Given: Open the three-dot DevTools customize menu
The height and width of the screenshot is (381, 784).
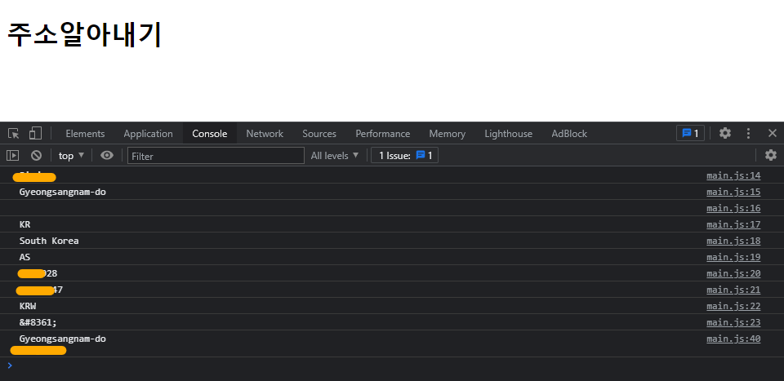Looking at the screenshot, I should (748, 134).
